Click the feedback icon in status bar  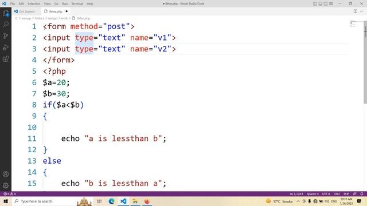pos(355,194)
